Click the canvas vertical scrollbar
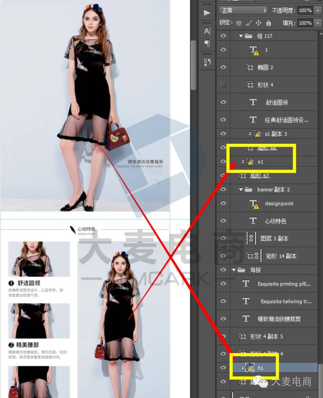 (x=193, y=65)
